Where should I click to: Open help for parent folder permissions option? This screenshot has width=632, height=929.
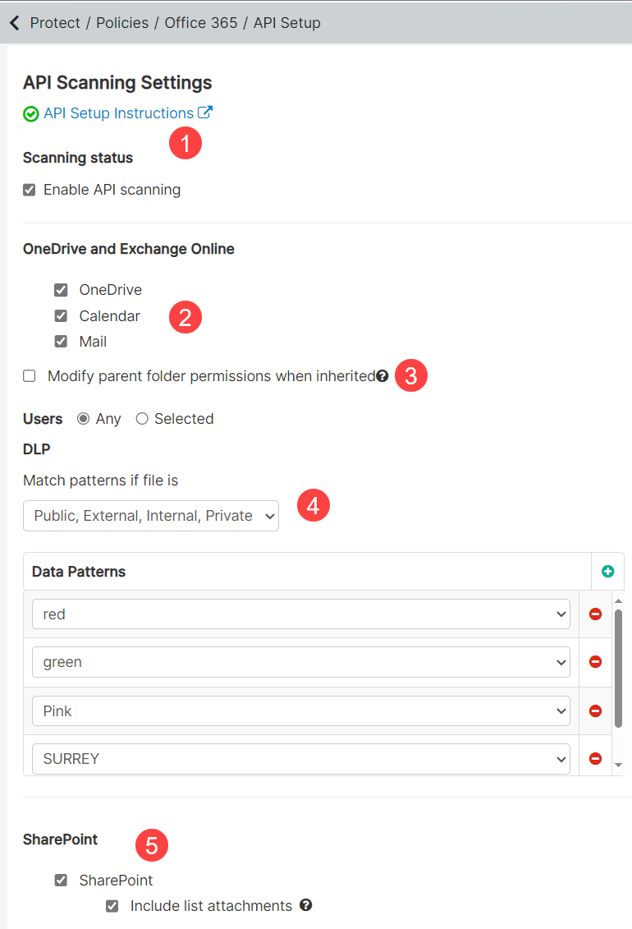(382, 375)
